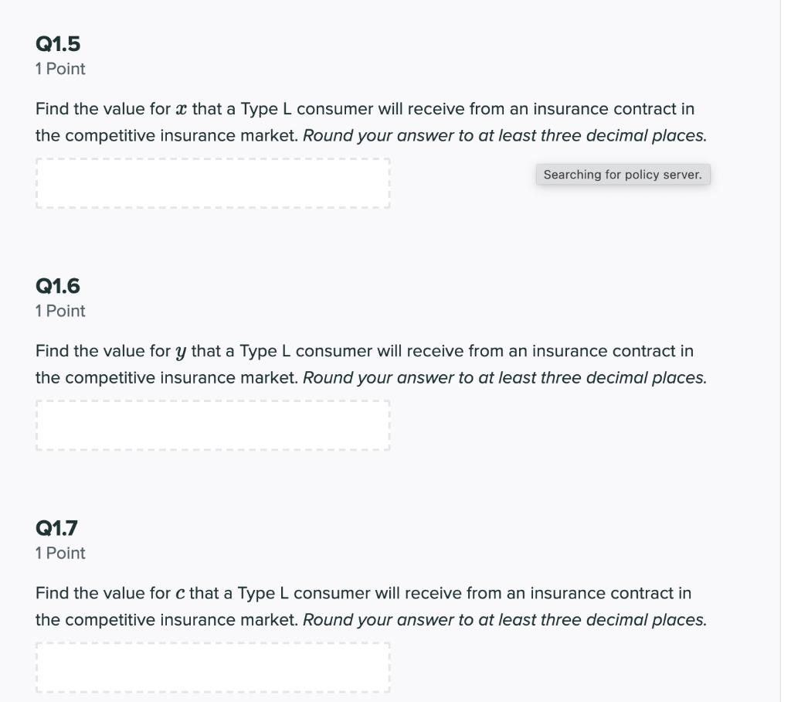791x702 pixels.
Task: Focus the dashed entry field for value c
Action: click(x=212, y=667)
